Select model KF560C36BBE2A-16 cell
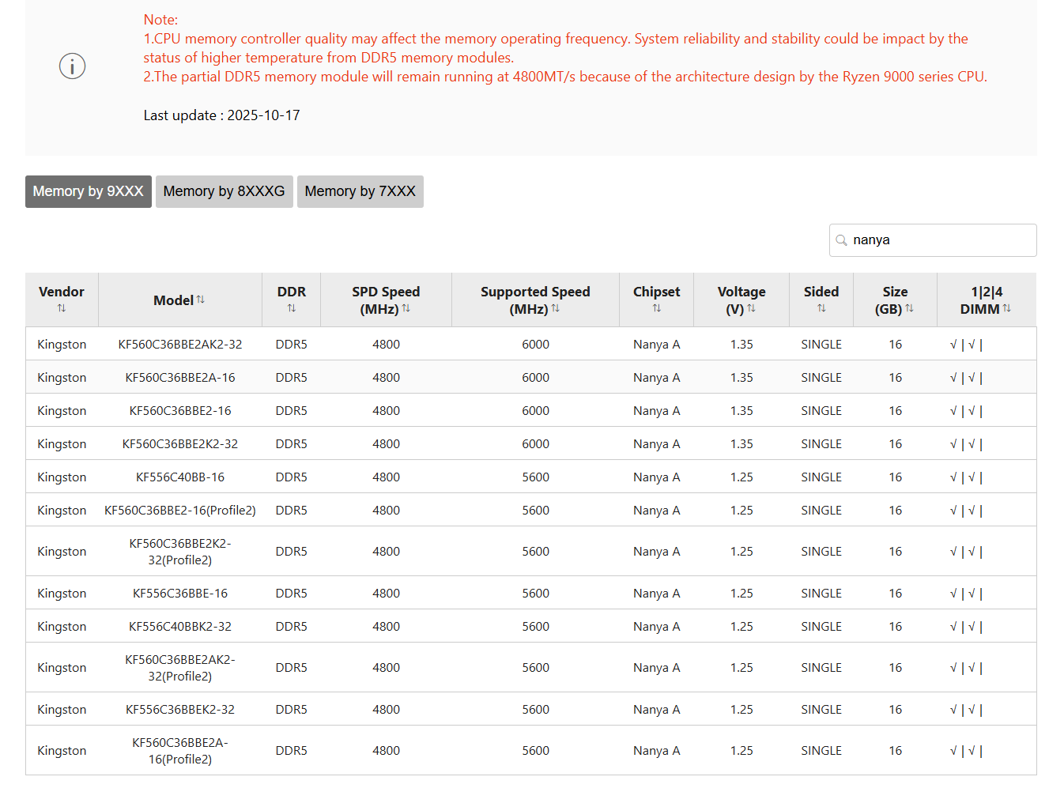1049x788 pixels. point(180,378)
